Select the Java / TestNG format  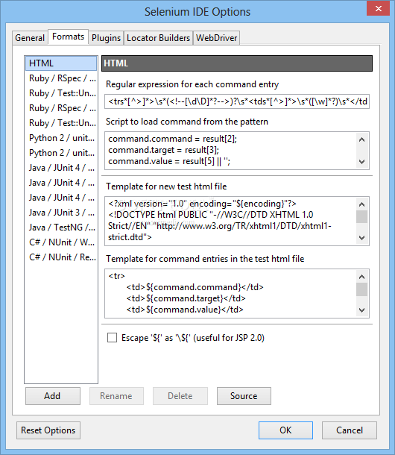(61, 228)
